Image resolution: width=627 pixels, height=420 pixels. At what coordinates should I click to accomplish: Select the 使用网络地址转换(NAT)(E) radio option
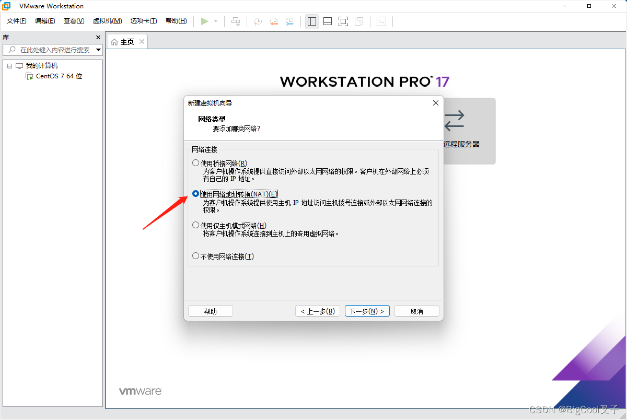pos(196,194)
